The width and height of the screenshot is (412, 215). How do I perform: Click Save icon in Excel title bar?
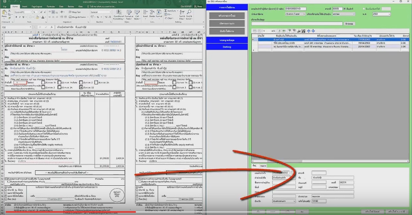[5, 2]
